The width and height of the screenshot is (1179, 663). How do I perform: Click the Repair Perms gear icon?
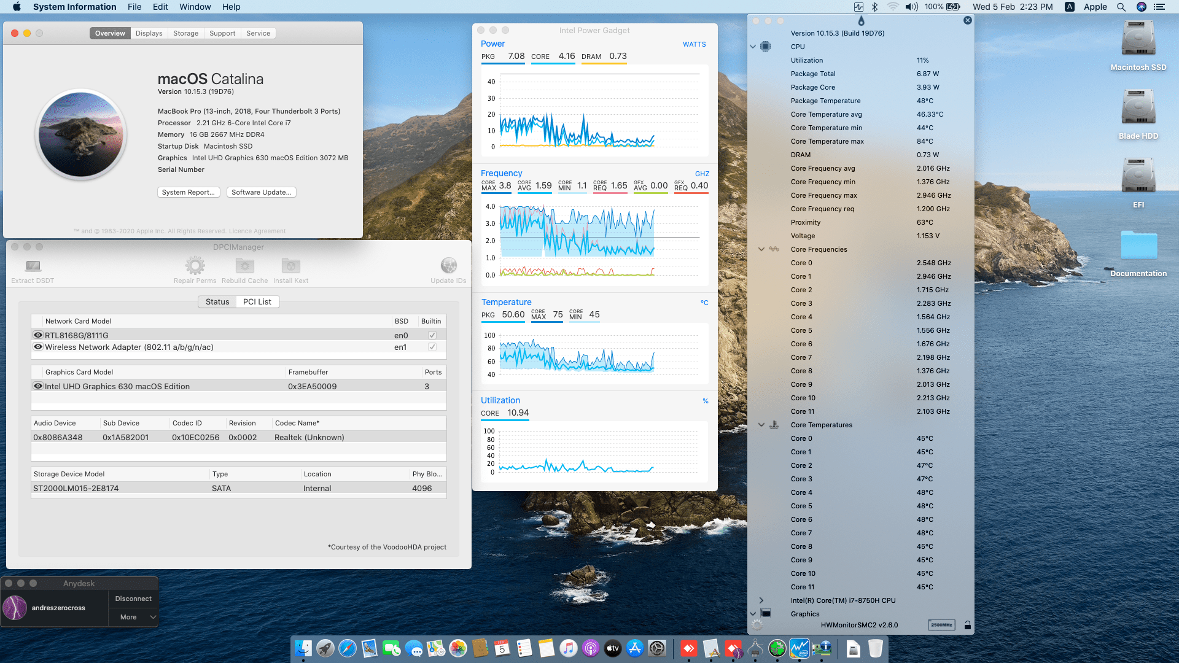click(195, 266)
